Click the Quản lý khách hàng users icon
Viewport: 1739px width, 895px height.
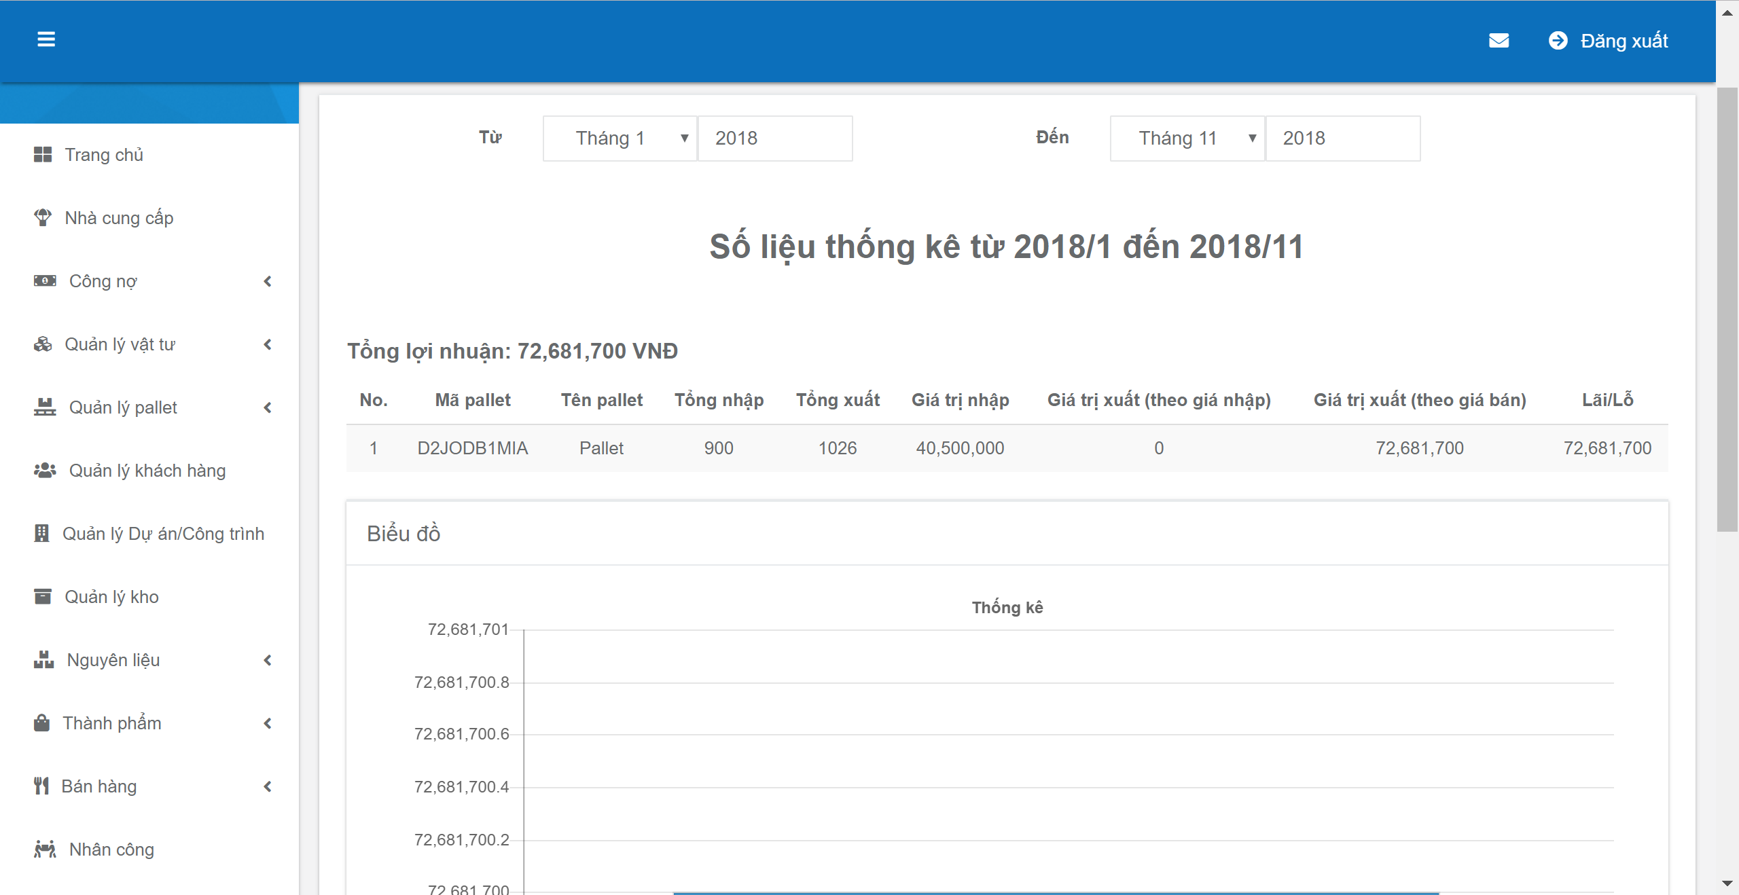tap(45, 471)
